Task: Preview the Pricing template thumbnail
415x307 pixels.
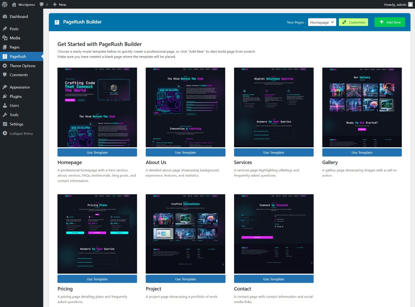Action: 97,234
